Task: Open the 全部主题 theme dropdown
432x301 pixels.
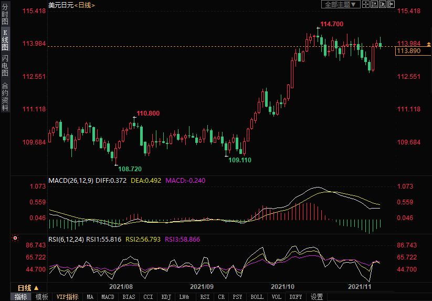Action: tap(340, 5)
